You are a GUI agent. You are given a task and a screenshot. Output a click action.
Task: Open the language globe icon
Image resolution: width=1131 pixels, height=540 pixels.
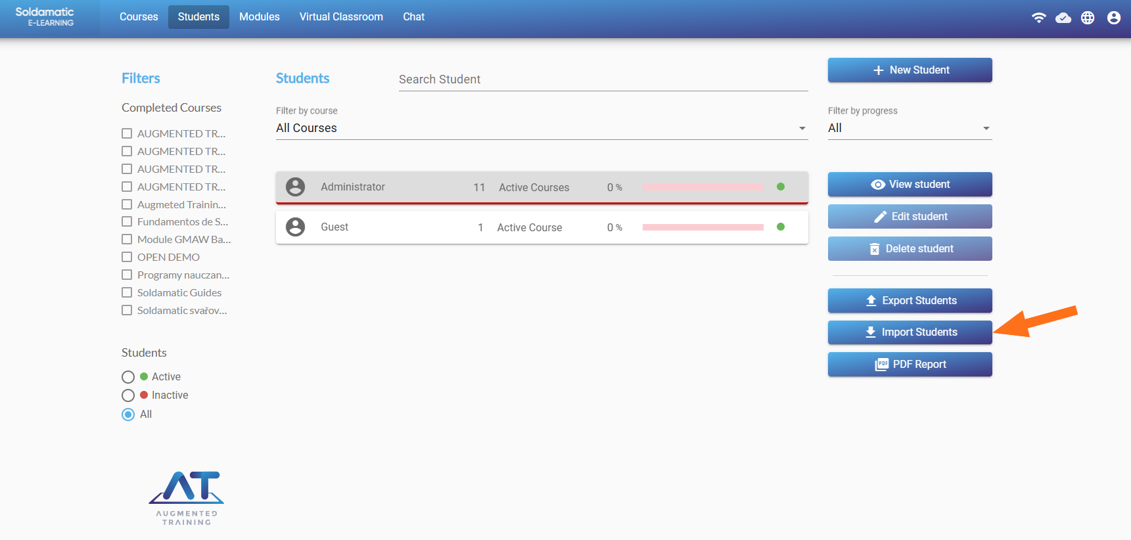[1088, 18]
